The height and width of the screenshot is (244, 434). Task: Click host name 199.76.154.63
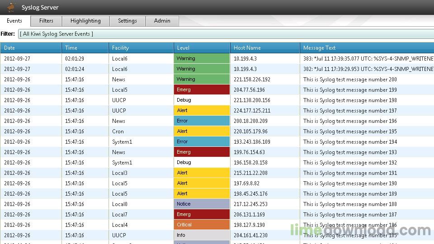[x=249, y=152]
